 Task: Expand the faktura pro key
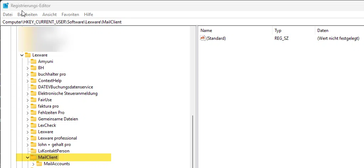[28, 107]
